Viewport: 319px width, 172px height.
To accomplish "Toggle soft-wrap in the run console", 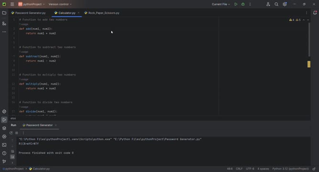I will pyautogui.click(x=12, y=151).
